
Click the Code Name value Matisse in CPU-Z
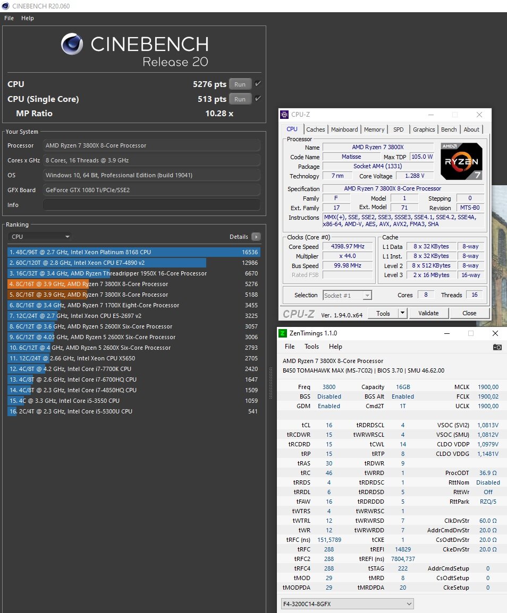tap(351, 157)
